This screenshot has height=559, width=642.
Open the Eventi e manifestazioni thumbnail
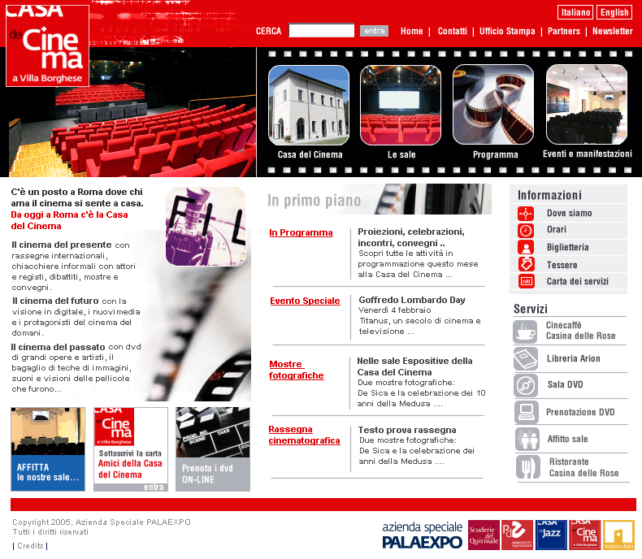point(587,104)
